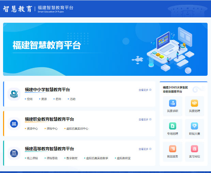This screenshot has width=211, height=173.
Task: Click the 福建职业教育智慧教育平台 logo icon
Action: [14, 123]
